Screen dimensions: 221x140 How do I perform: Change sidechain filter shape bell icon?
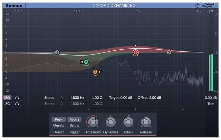[62, 104]
